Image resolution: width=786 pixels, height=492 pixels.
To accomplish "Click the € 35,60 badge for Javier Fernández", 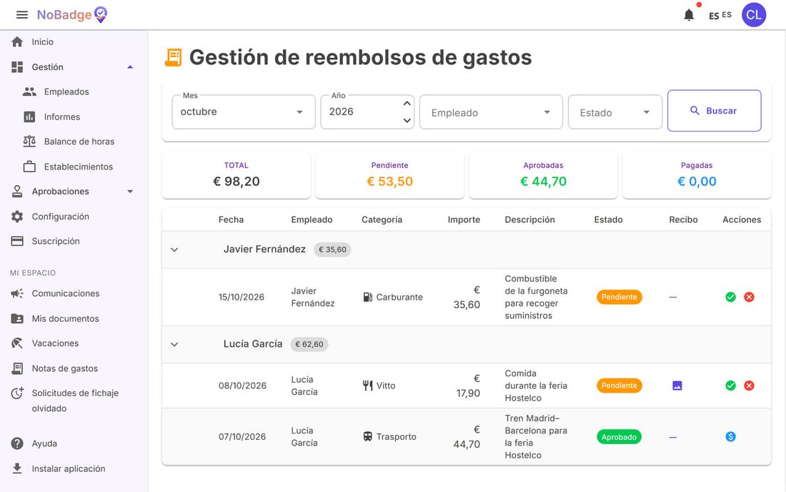I will click(332, 250).
